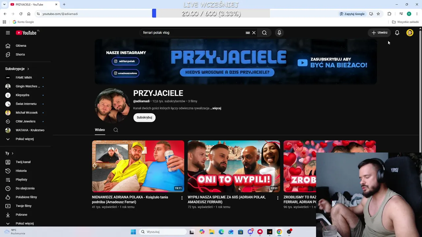Search within the channel using magnifier icon
The width and height of the screenshot is (422, 237).
pos(116,130)
